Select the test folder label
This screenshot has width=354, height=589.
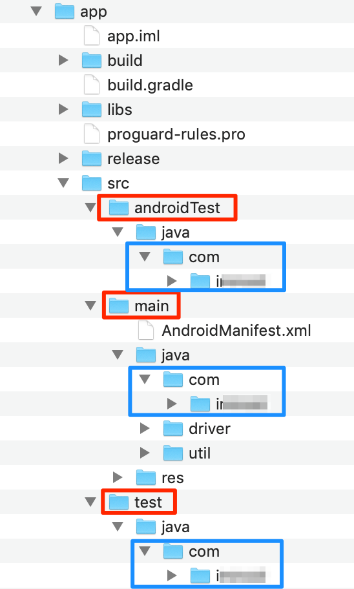tap(149, 502)
